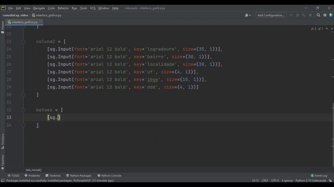Open the Python Packages tool window
The image size is (334, 187).
pyautogui.click(x=79, y=176)
